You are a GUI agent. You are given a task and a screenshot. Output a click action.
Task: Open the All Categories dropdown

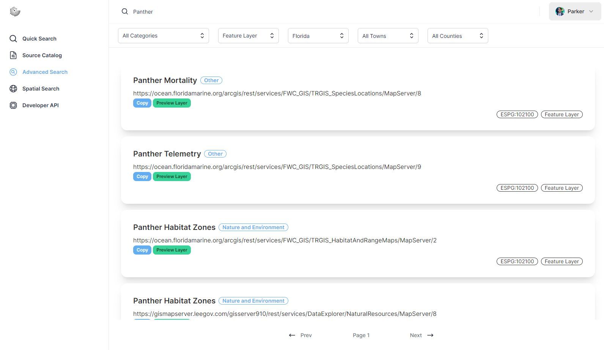point(163,36)
